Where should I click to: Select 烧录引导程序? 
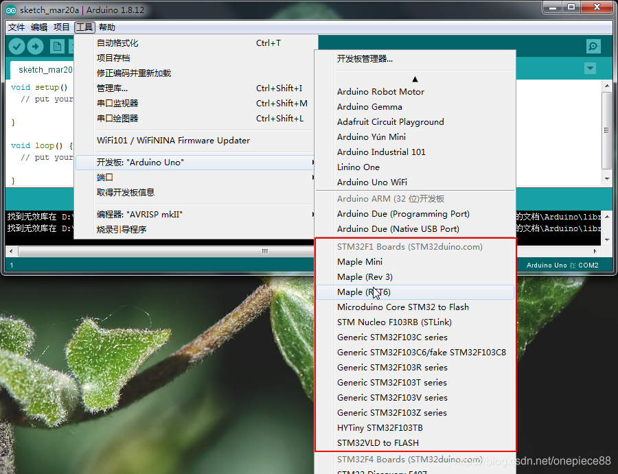196,229
